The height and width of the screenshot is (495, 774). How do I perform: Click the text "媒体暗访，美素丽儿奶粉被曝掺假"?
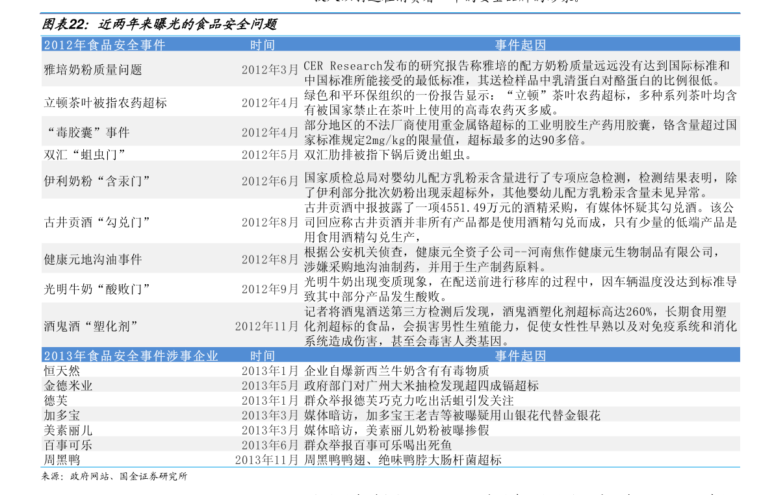396,431
